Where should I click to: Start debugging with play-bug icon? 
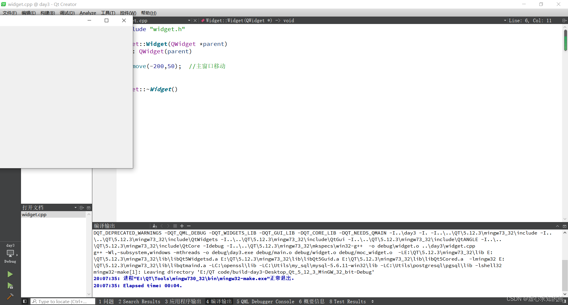coord(10,286)
